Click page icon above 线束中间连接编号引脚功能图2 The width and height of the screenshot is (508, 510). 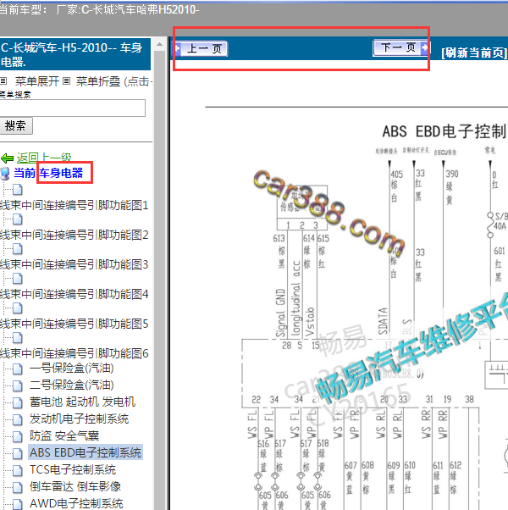tap(18, 219)
